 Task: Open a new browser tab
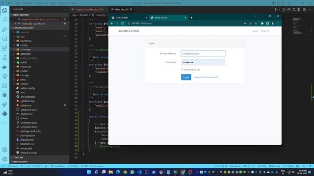coord(191,18)
